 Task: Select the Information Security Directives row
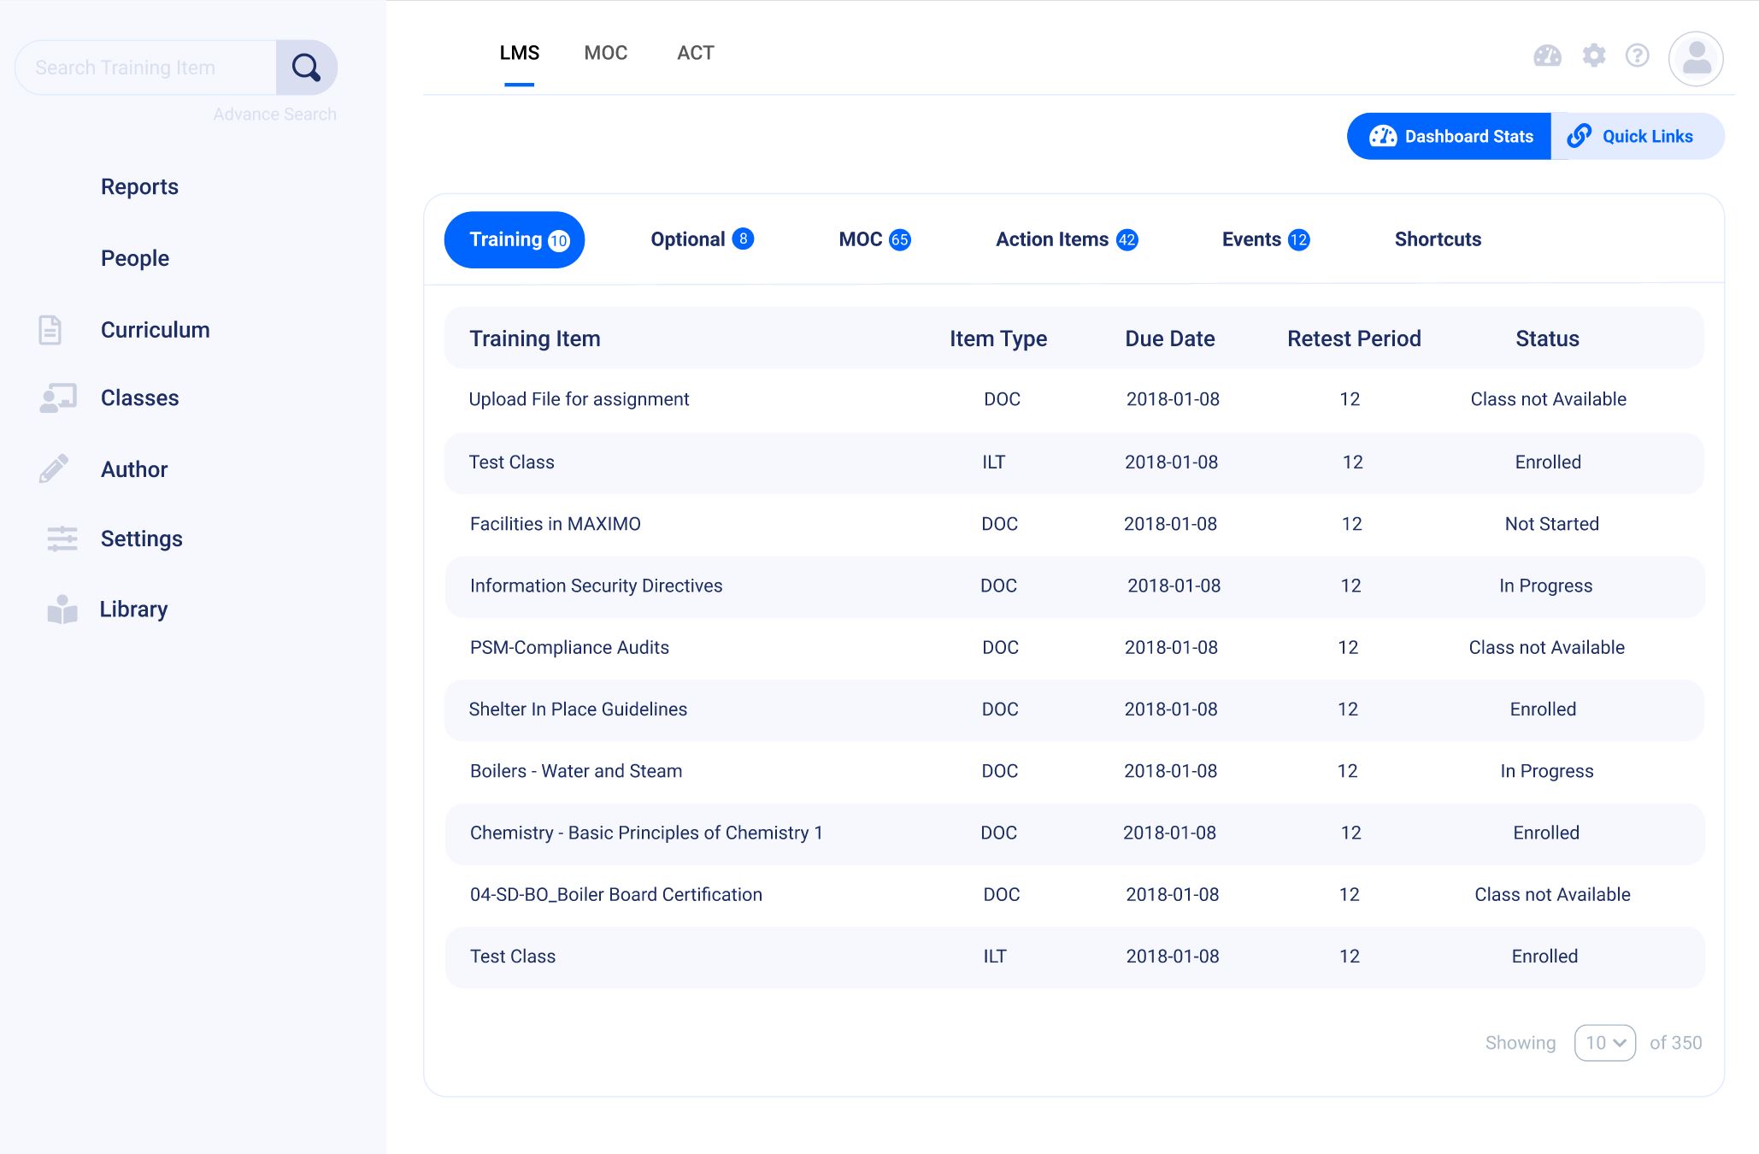coord(596,586)
